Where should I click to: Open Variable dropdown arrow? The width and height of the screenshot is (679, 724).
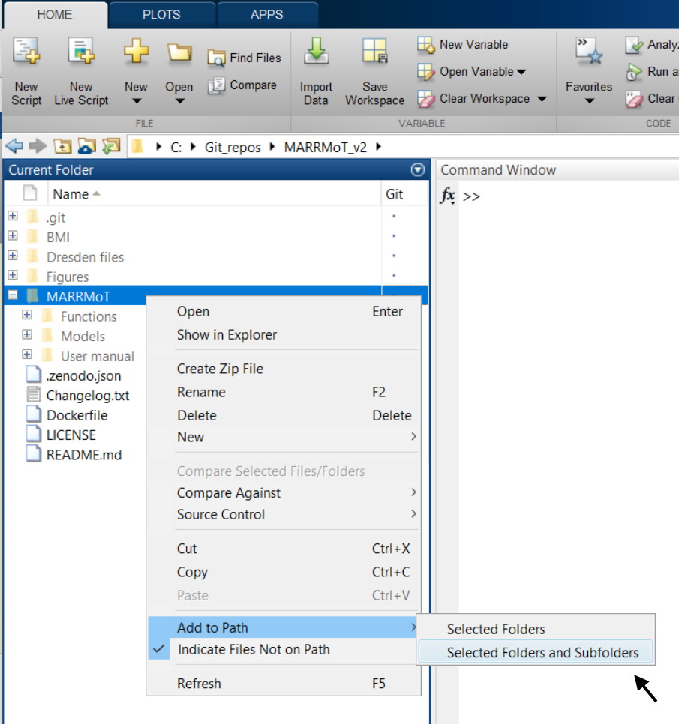[x=521, y=72]
